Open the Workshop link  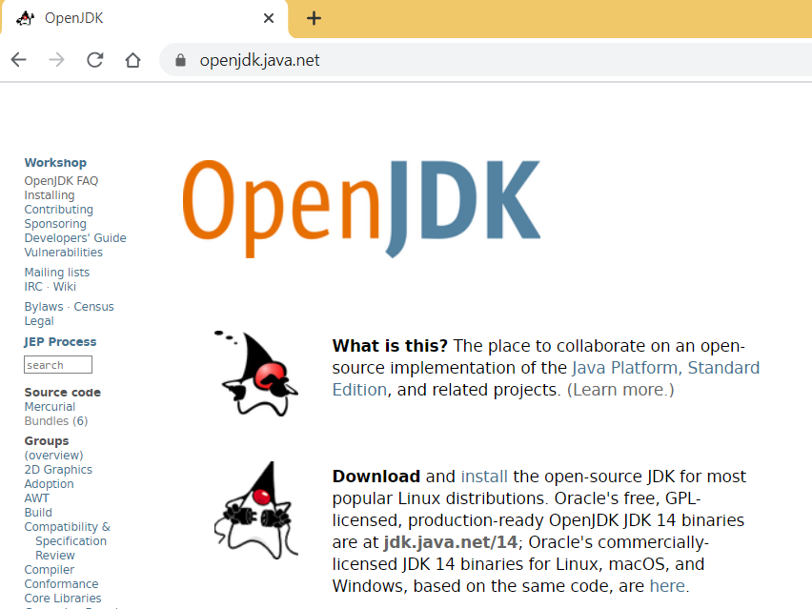[x=55, y=163]
